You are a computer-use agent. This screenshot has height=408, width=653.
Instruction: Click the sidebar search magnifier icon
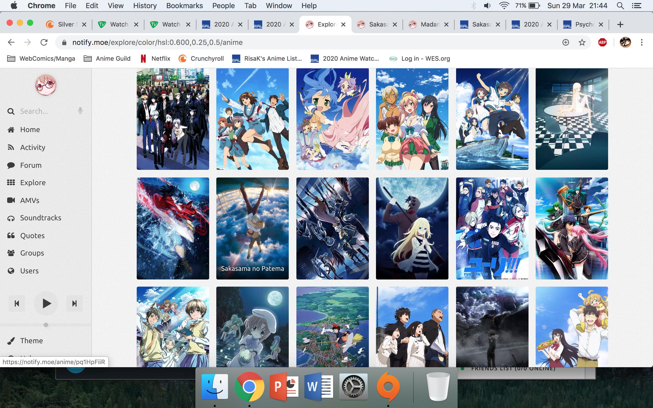click(11, 111)
